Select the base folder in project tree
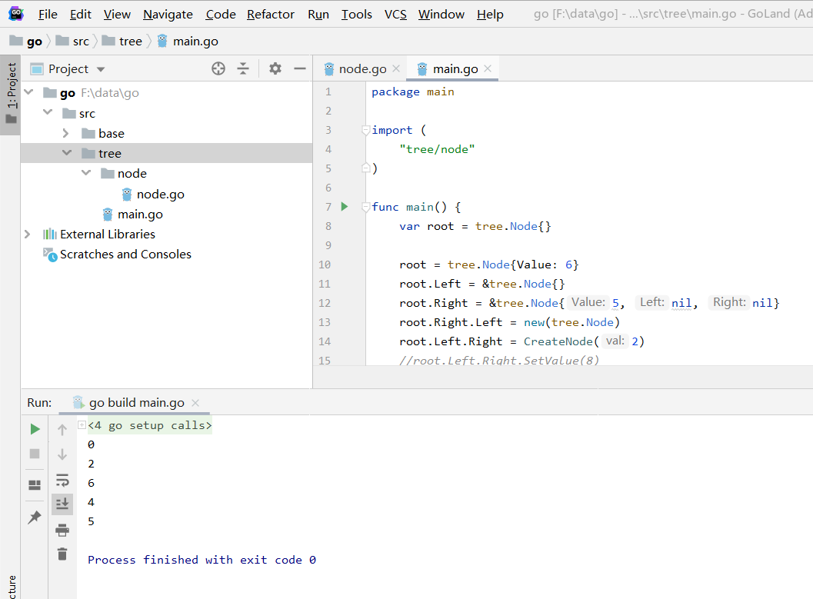Screen dimensions: 813x599 coord(111,133)
